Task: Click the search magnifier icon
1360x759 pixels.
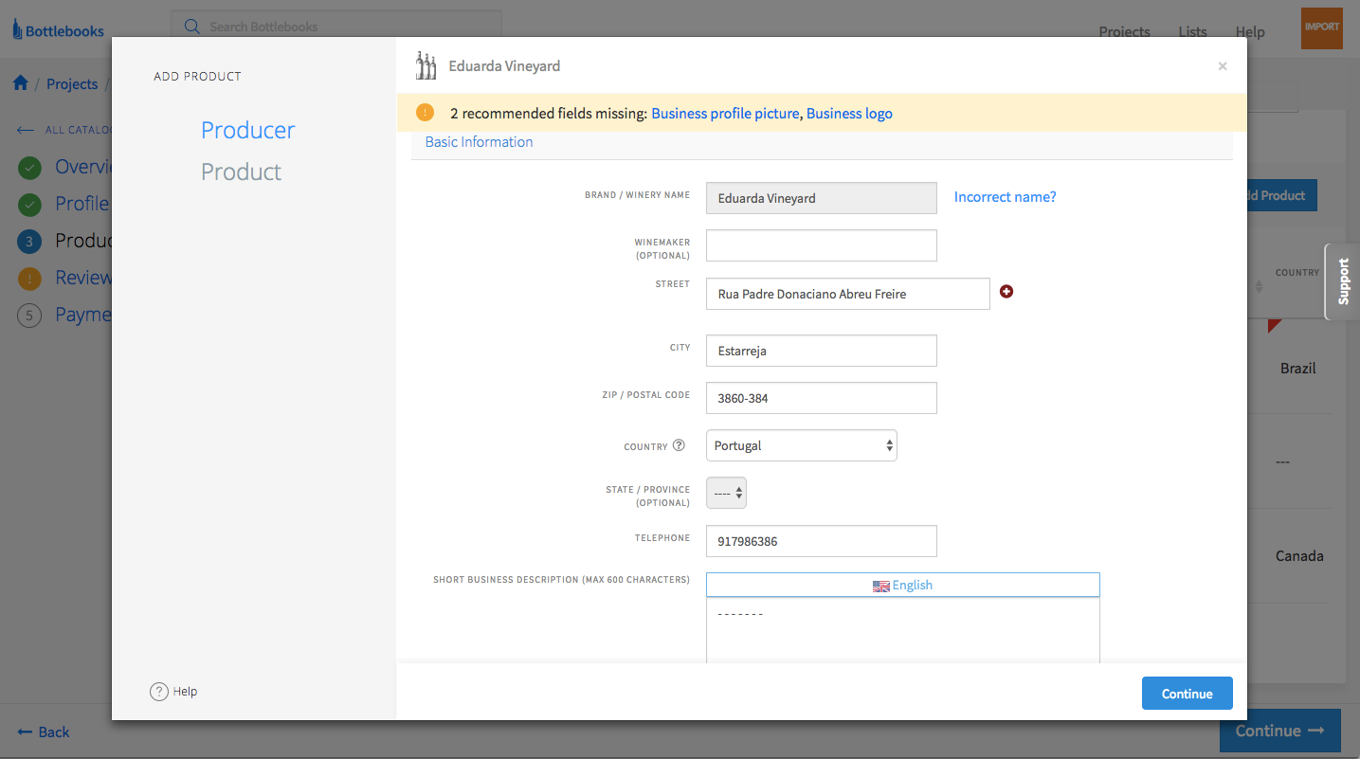Action: coord(192,27)
